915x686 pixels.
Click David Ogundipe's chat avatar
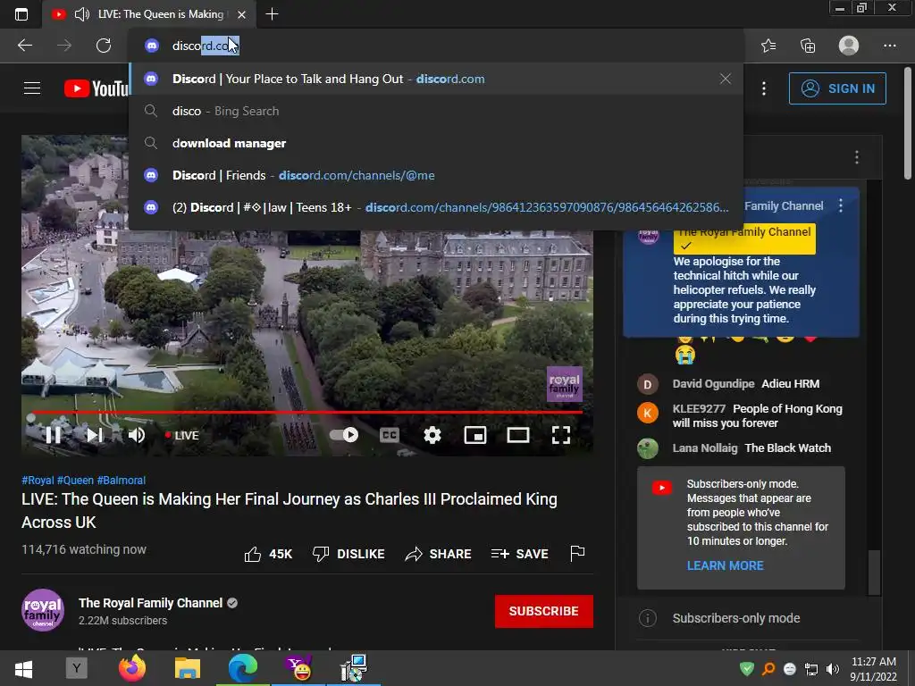[647, 384]
